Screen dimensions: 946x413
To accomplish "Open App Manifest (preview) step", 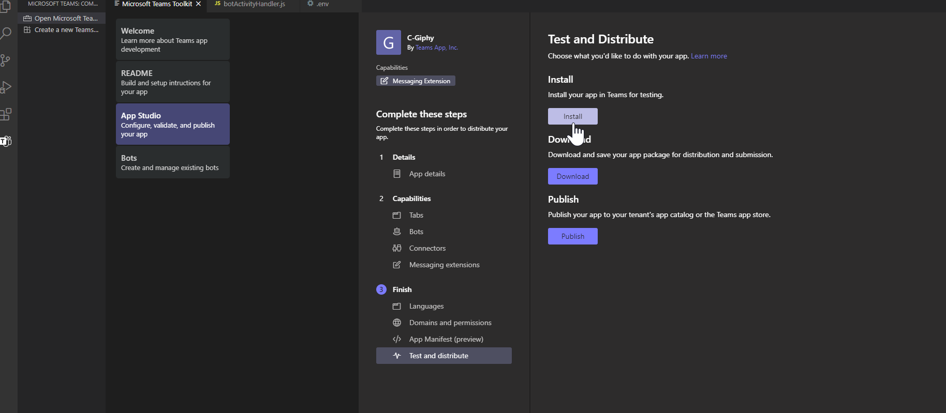I will pos(444,339).
